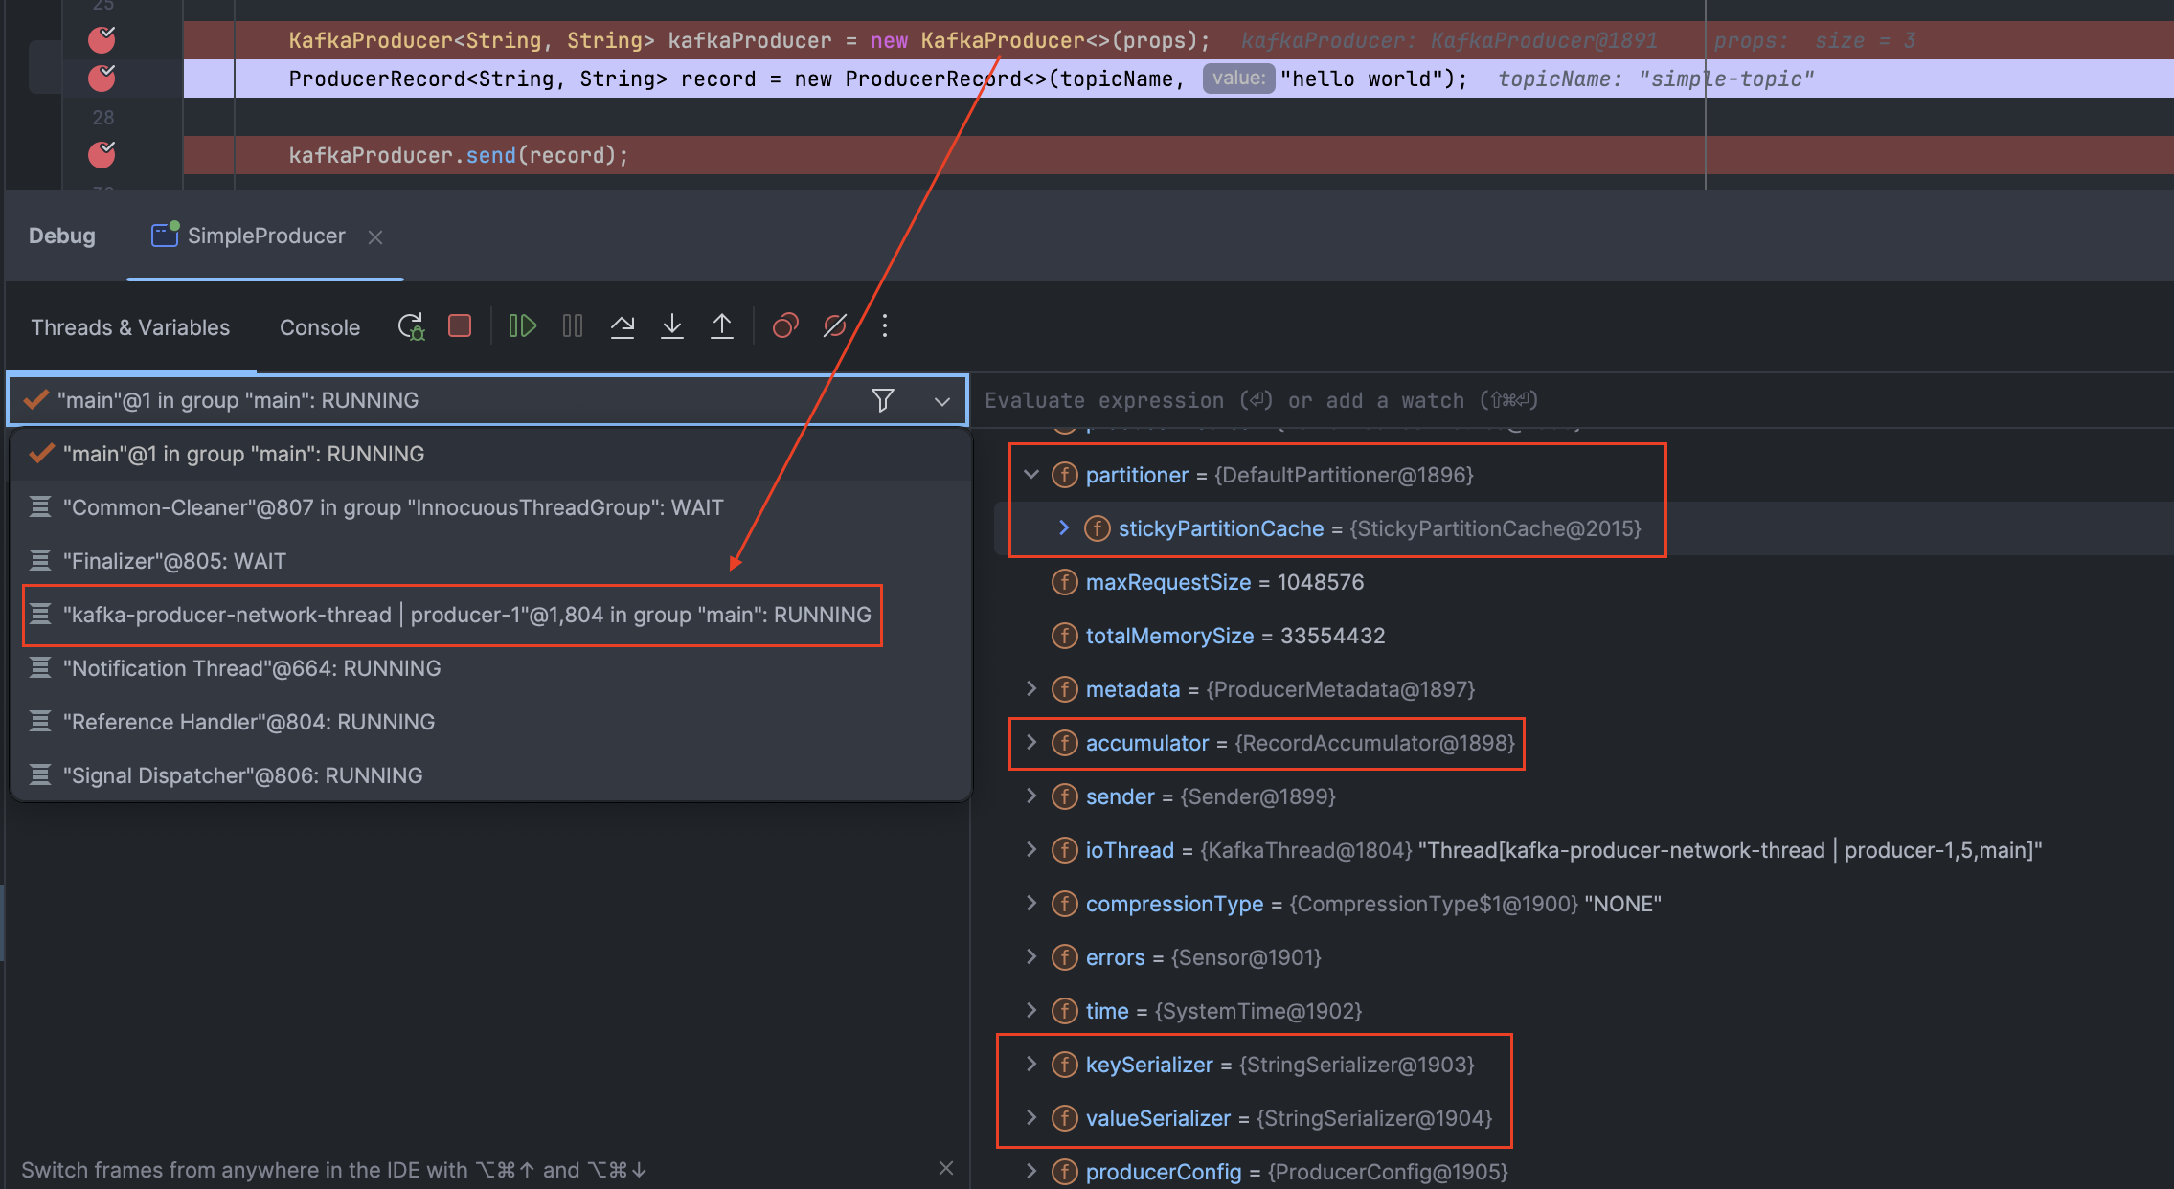This screenshot has width=2174, height=1189.
Task: Open View Breakpoints dialog
Action: 785,326
